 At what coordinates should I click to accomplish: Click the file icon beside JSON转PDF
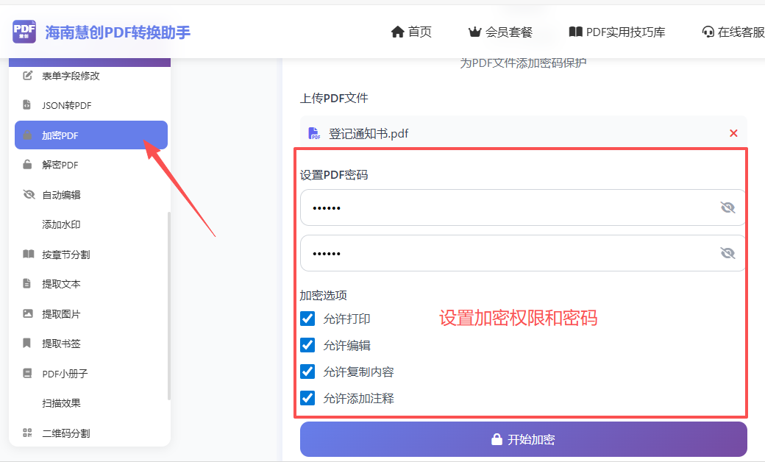point(27,105)
